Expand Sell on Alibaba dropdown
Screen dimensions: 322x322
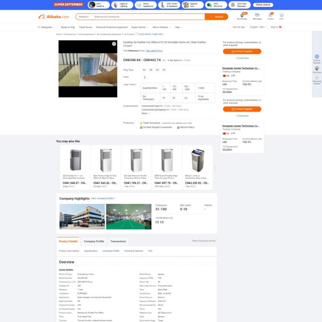pyautogui.click(x=161, y=27)
